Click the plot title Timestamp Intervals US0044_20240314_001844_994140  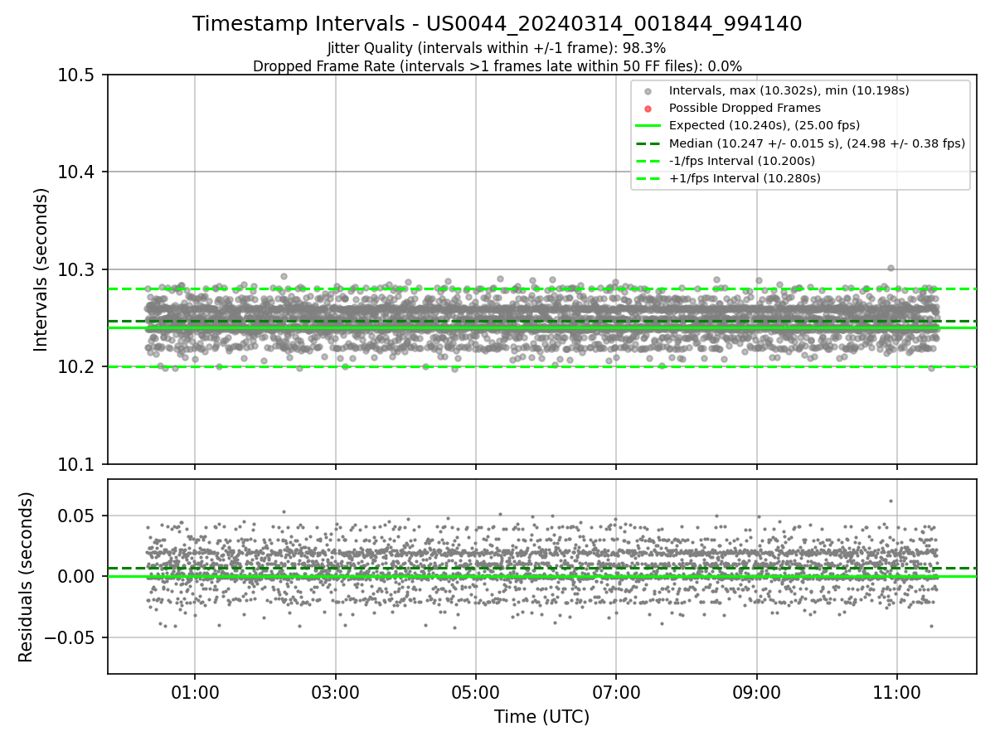click(497, 24)
